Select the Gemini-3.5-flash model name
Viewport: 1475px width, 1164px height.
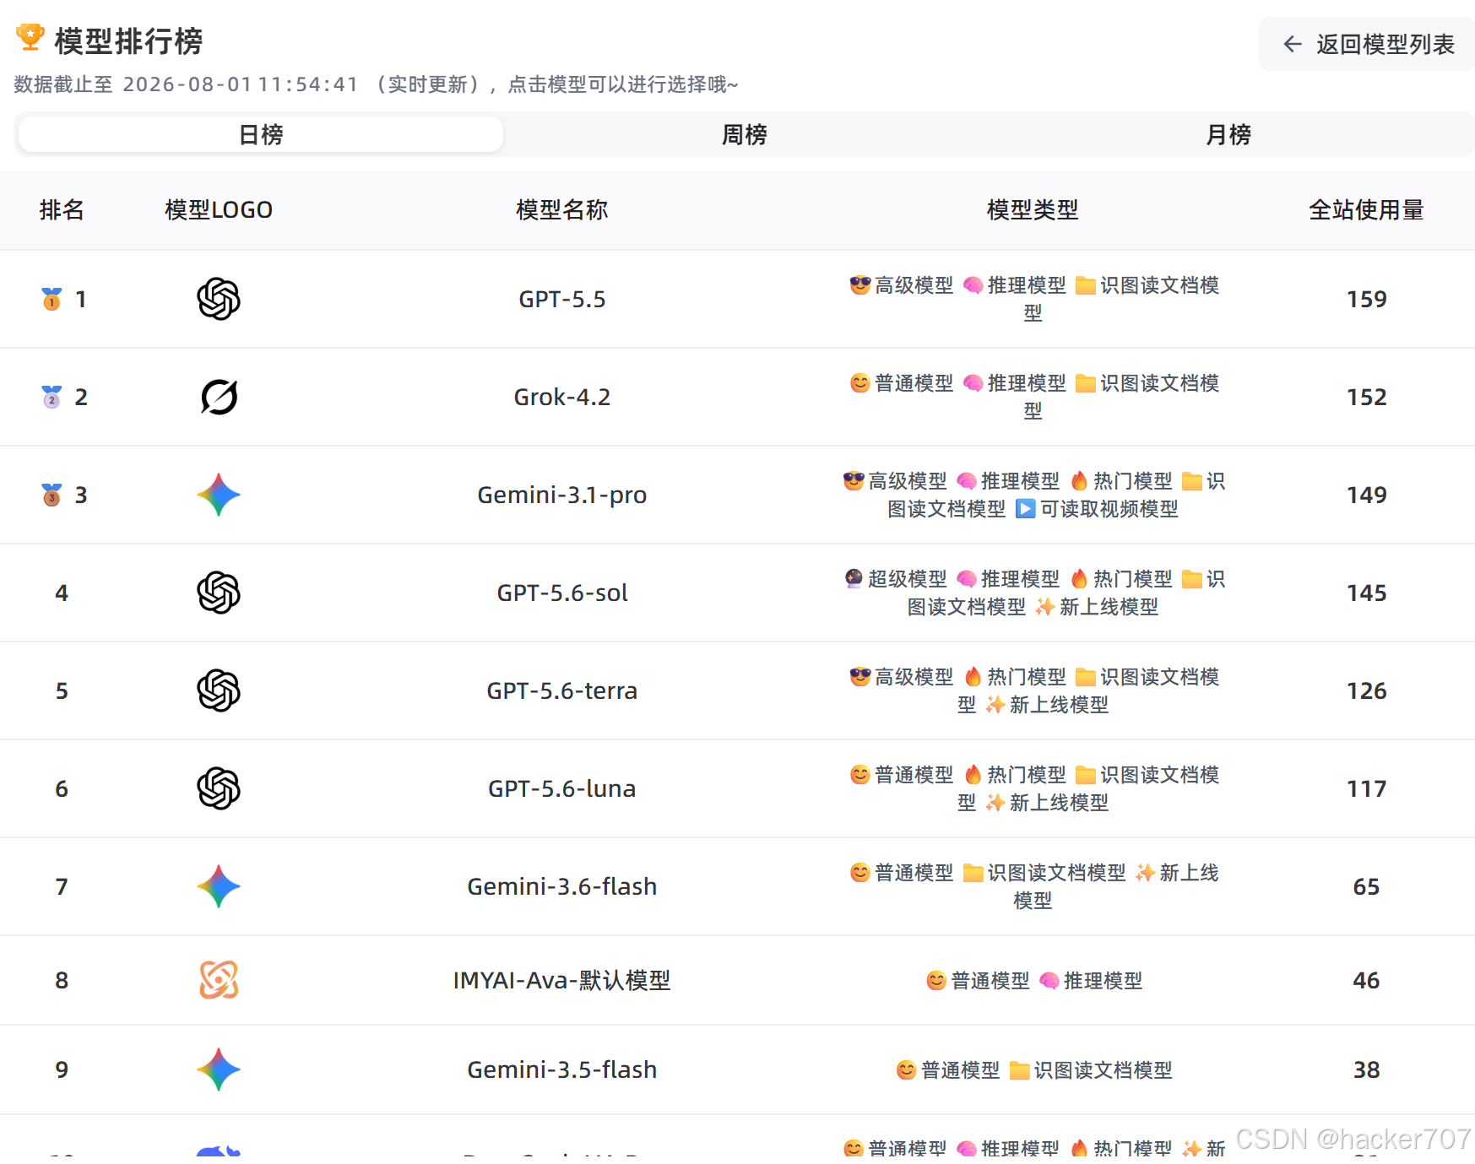tap(562, 1070)
